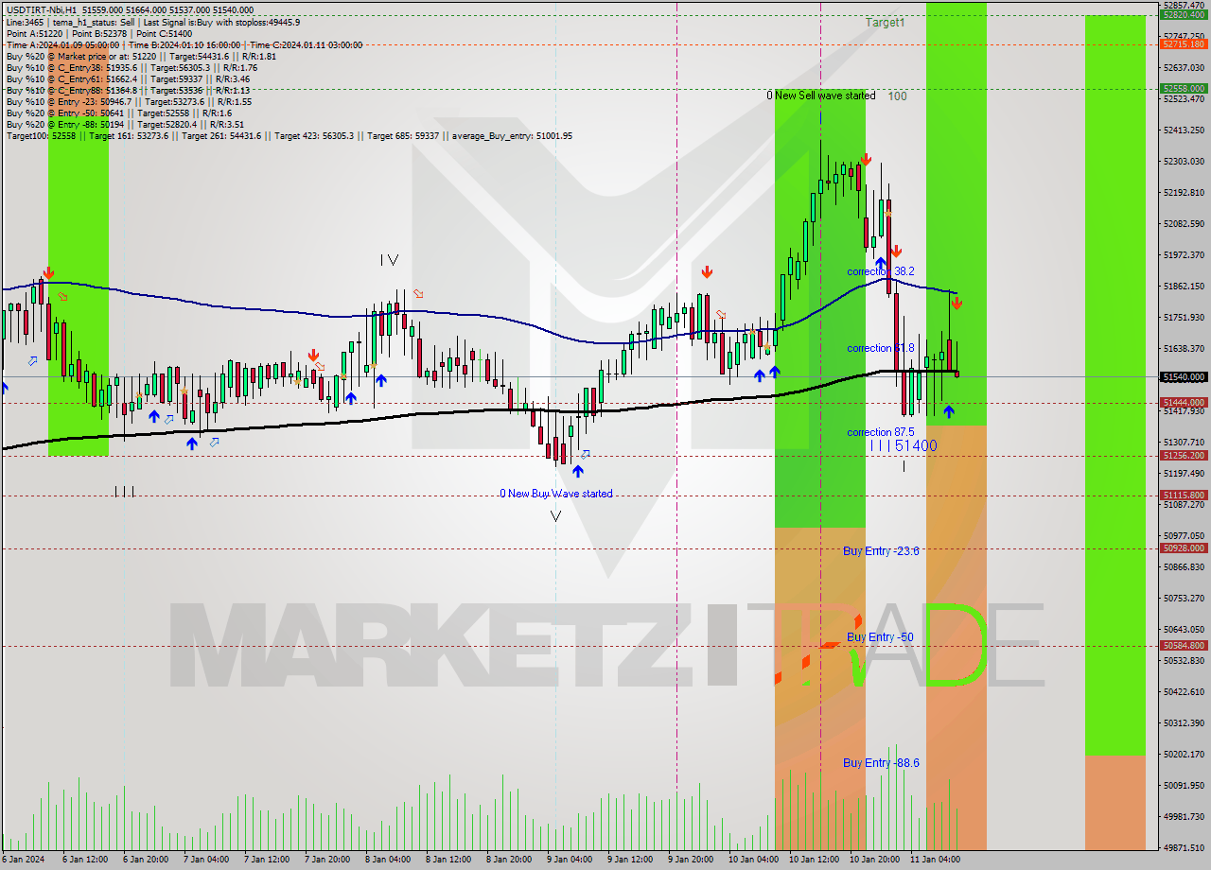
Task: Click the 'Buy %10 @ C_Entry61: 51662.4' line
Action: (x=130, y=78)
